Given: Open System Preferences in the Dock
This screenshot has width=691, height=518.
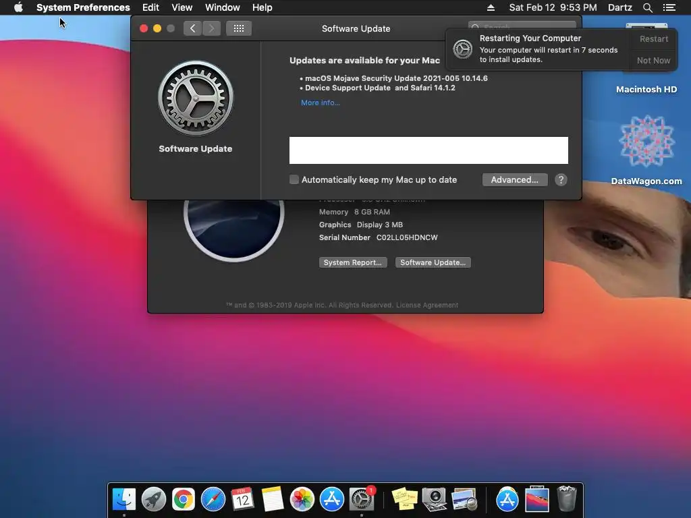Looking at the screenshot, I should pyautogui.click(x=362, y=499).
